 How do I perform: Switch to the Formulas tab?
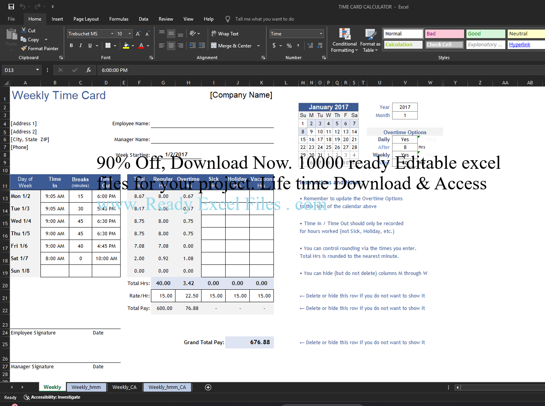point(119,19)
